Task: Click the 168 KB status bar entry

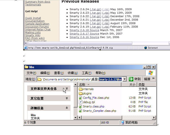Action: coord(109,122)
